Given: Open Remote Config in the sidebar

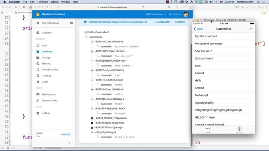Looking at the screenshot, I should pos(50,70).
